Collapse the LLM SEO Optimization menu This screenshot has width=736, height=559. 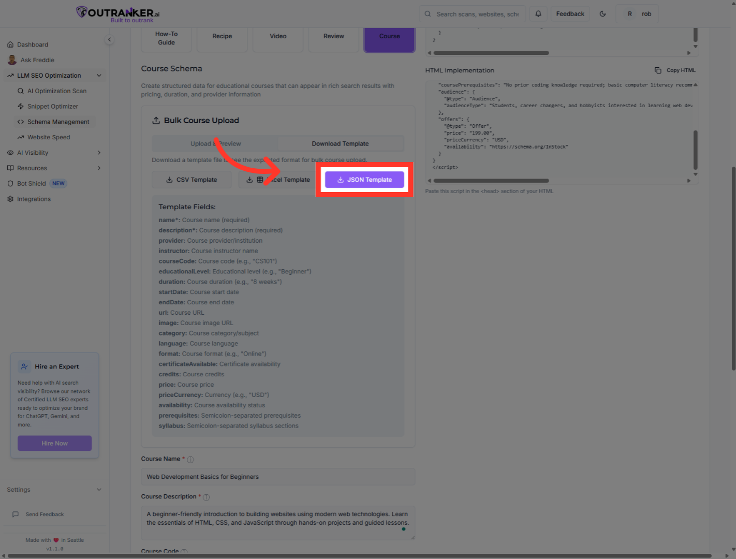[x=99, y=75]
